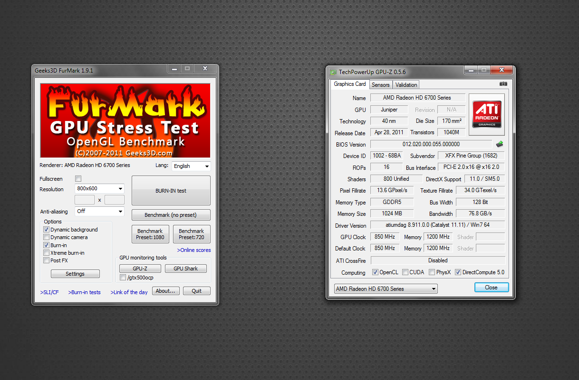Open the Resolution 800x600 dropdown
The height and width of the screenshot is (380, 579).
pyautogui.click(x=99, y=189)
